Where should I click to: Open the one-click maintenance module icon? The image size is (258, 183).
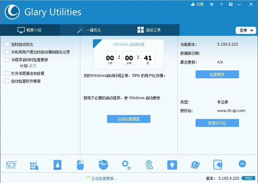click(x=34, y=164)
